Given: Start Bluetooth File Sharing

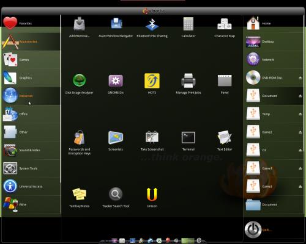Looking at the screenshot, I should pyautogui.click(x=152, y=27).
